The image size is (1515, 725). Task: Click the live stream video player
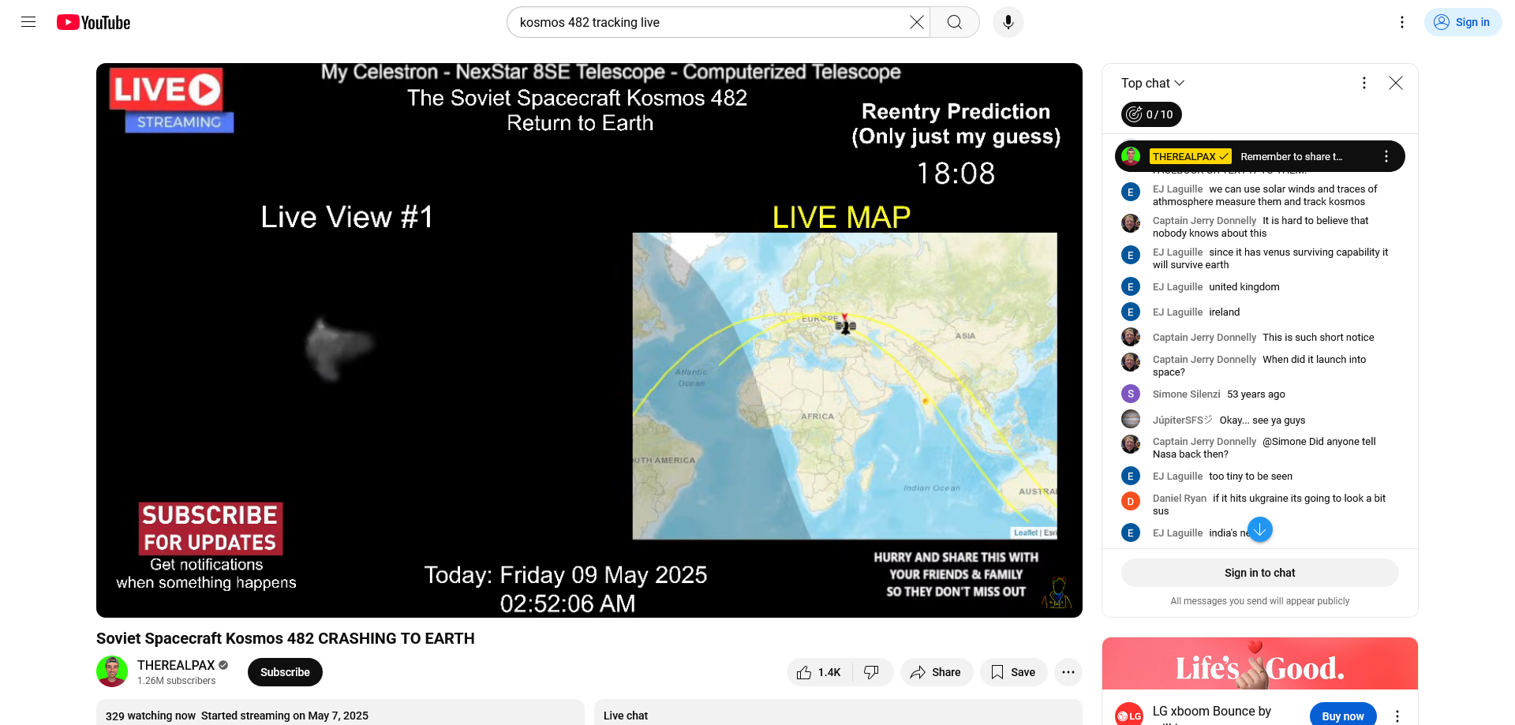[x=589, y=340]
